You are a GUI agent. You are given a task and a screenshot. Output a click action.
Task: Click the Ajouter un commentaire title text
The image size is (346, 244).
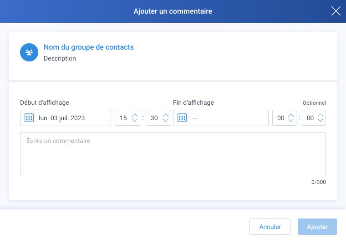173,11
